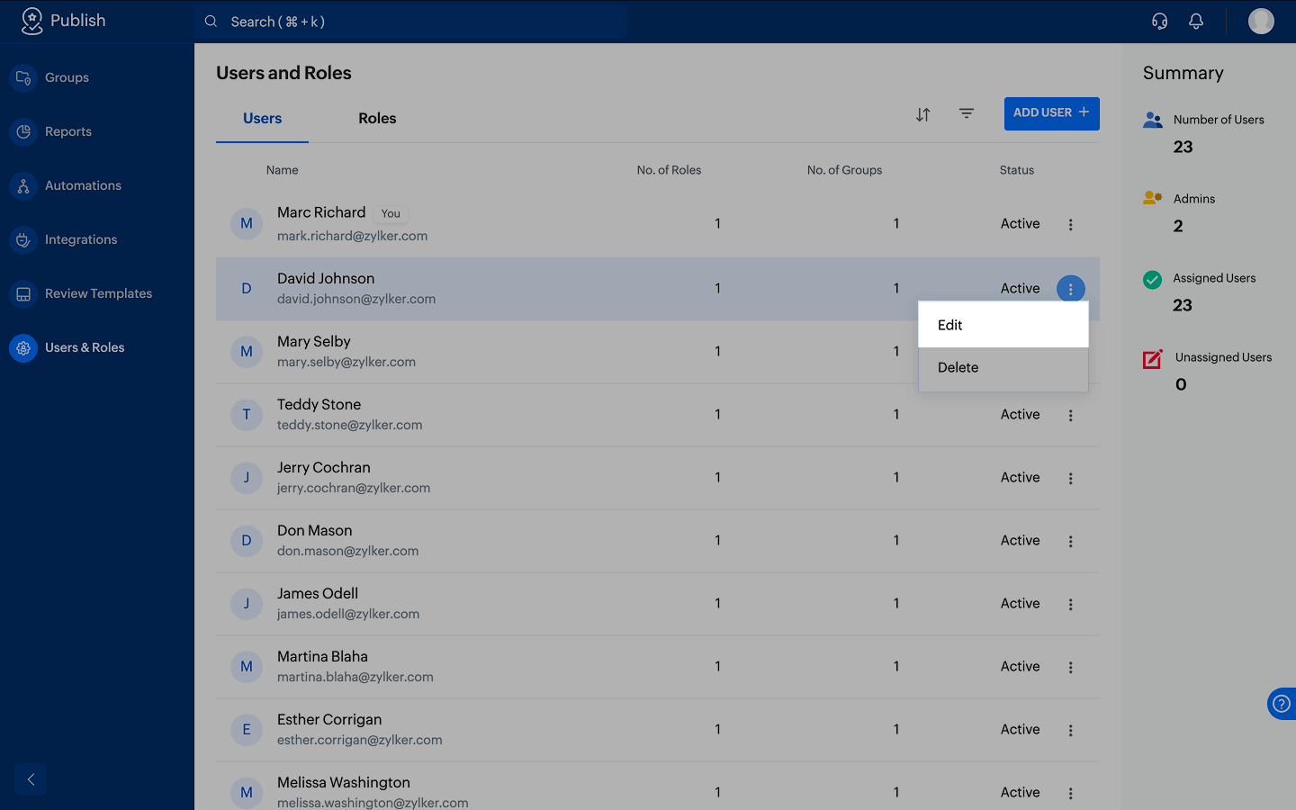Open the Integrations navigation link

click(x=81, y=239)
